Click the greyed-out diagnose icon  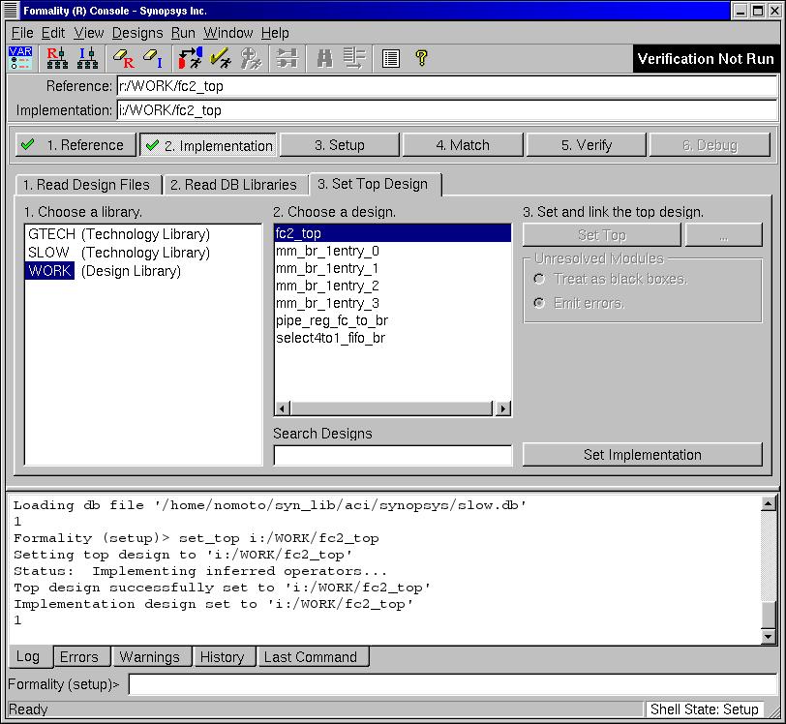251,58
